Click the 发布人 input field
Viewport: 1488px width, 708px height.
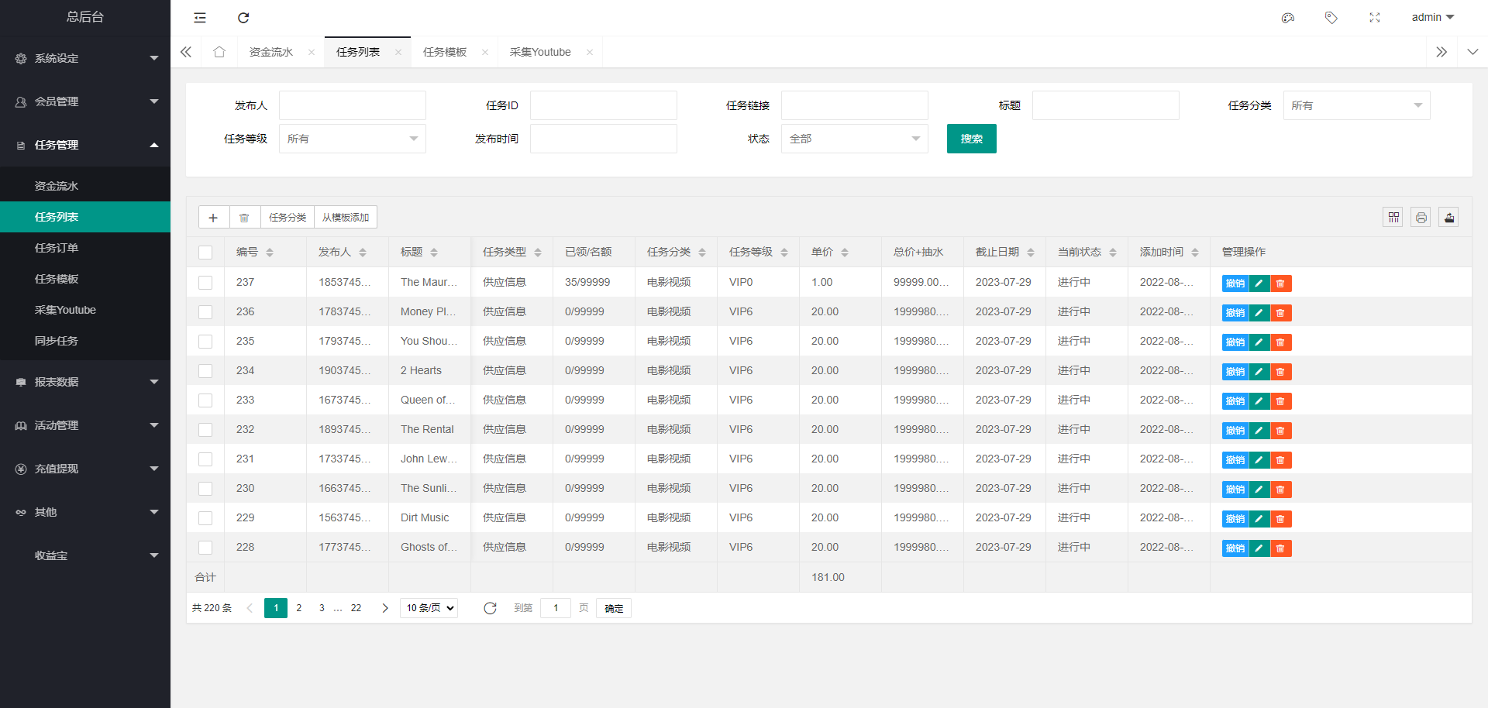tap(352, 105)
